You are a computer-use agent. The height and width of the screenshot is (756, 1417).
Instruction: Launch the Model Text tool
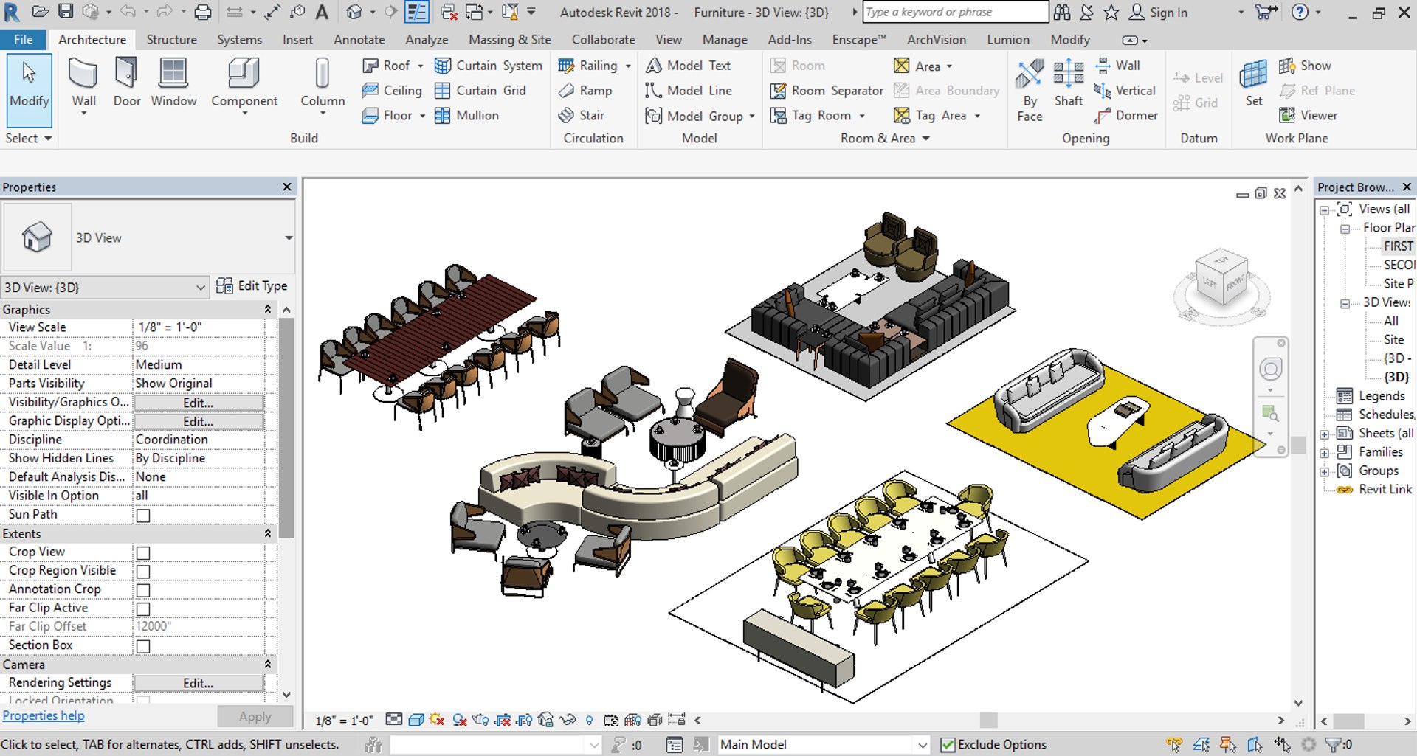[688, 66]
